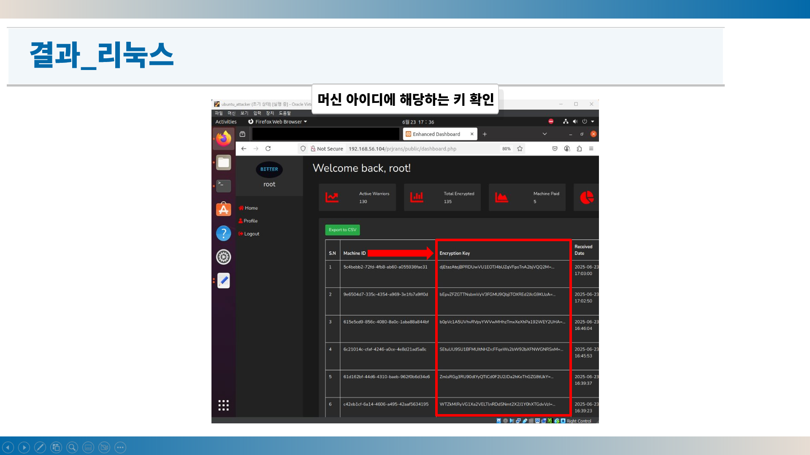Reload the dashboard page in Firefox

pos(268,149)
